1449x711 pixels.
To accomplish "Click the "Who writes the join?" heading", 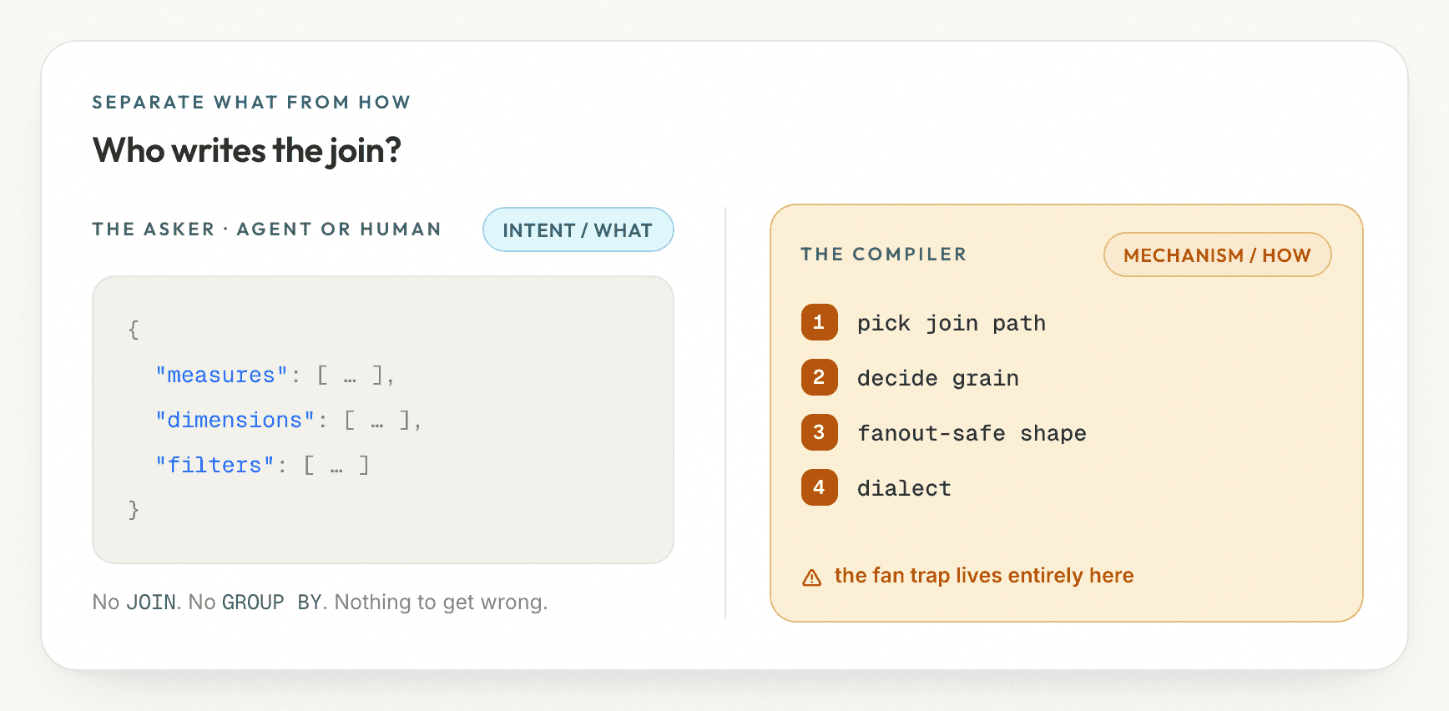I will [247, 151].
